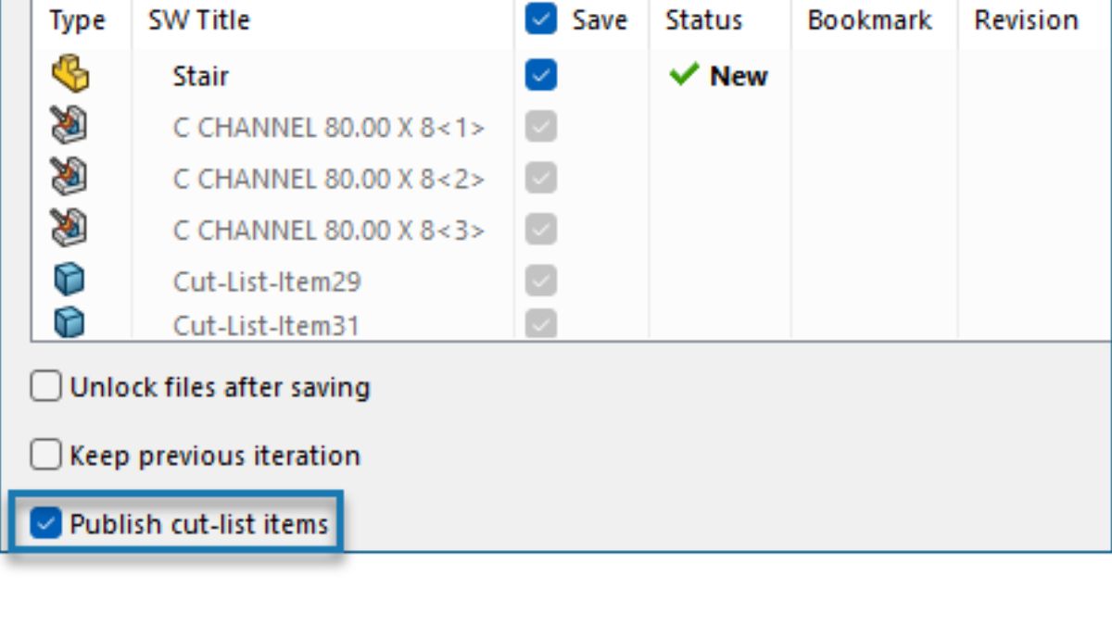Select the Cut-List-Item29 row title
This screenshot has width=1112, height=625.
tap(266, 281)
